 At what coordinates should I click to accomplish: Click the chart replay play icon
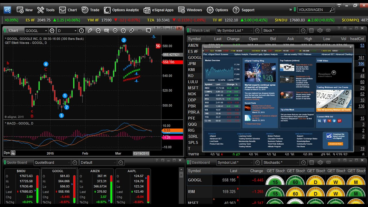(x=115, y=30)
